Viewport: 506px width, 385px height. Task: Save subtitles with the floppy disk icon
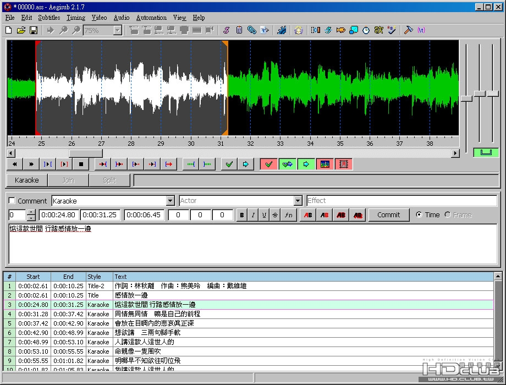click(33, 30)
